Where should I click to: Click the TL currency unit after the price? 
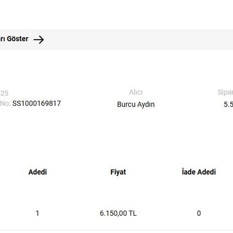tap(133, 213)
